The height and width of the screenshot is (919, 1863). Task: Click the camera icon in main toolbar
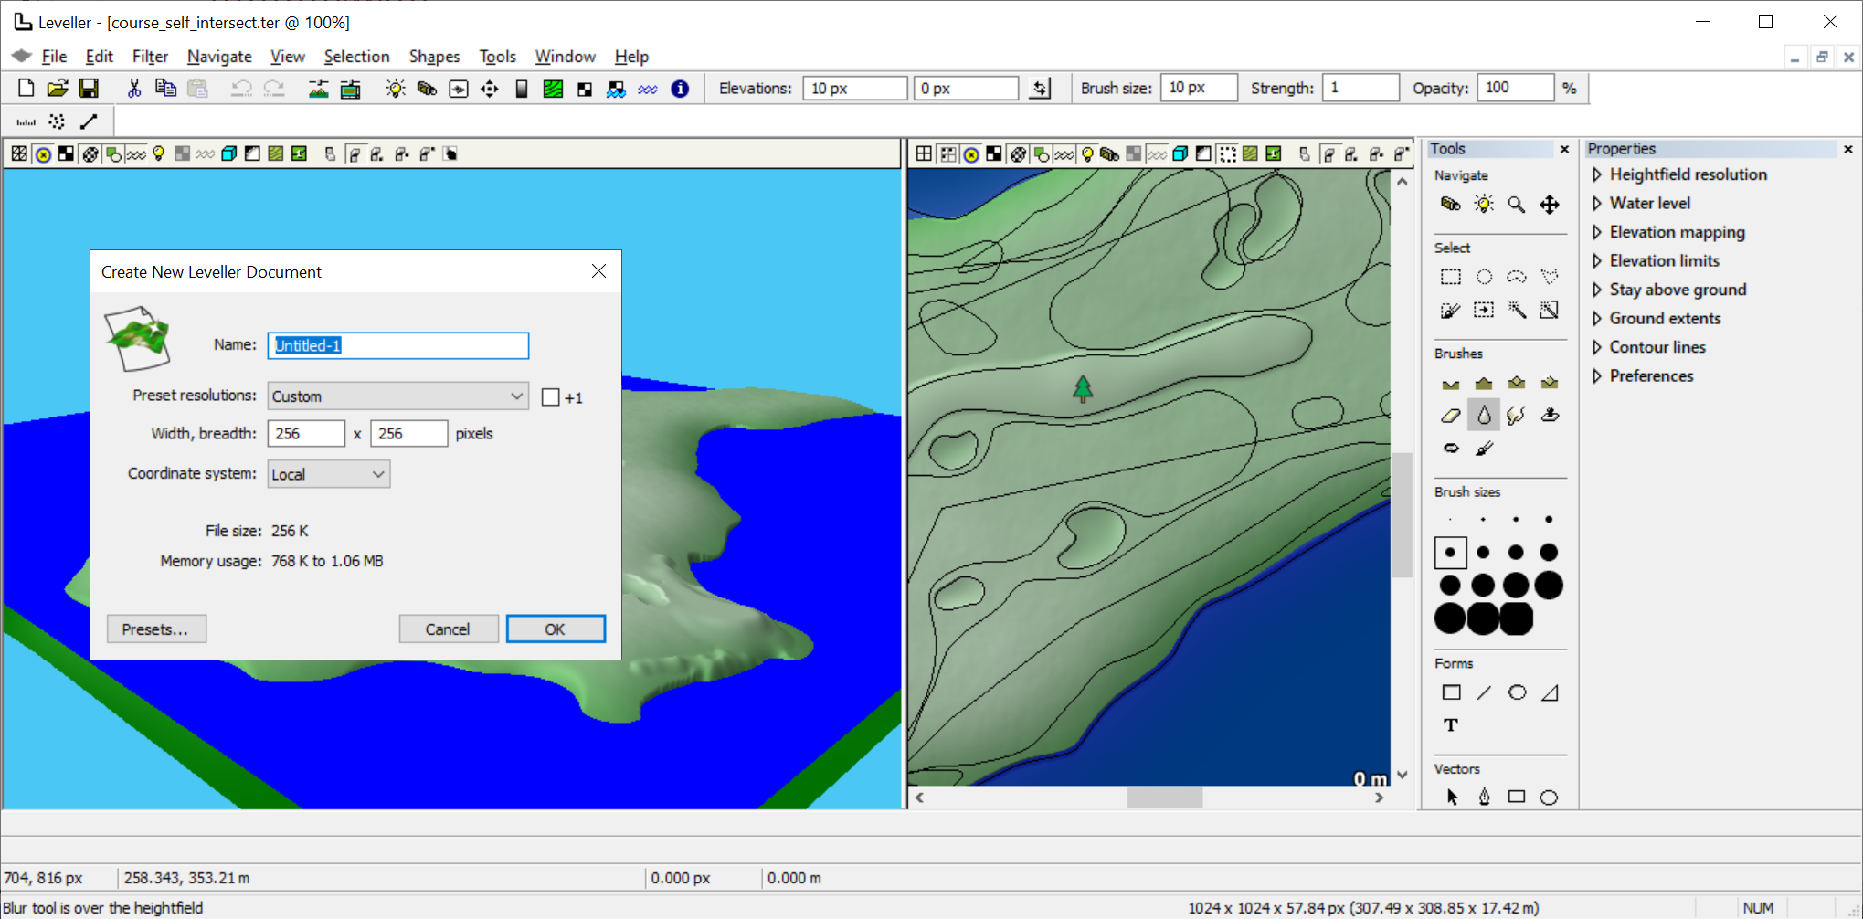point(427,89)
